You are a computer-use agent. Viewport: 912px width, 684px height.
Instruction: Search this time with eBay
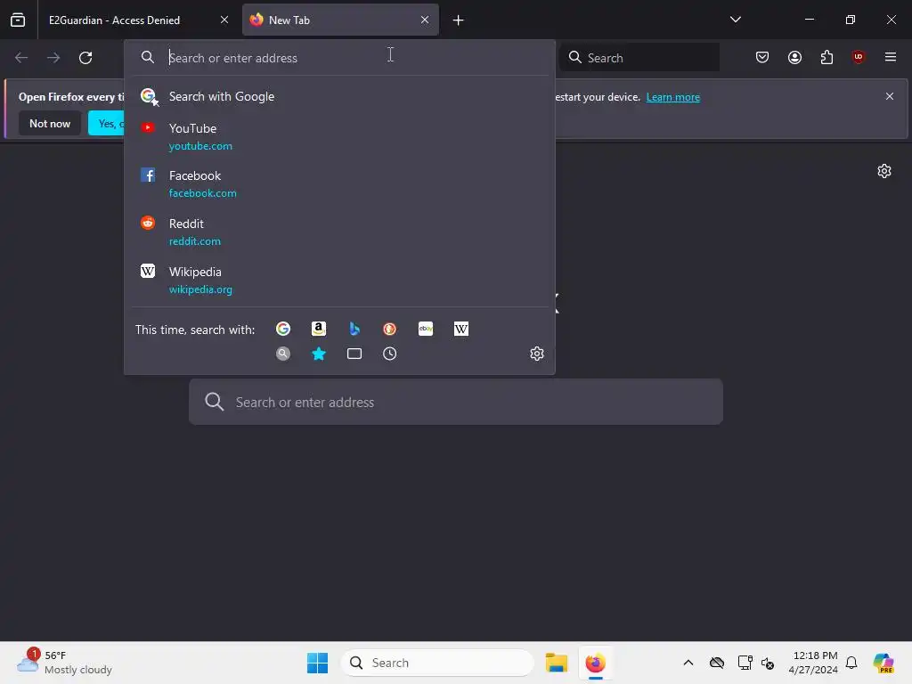tap(426, 330)
